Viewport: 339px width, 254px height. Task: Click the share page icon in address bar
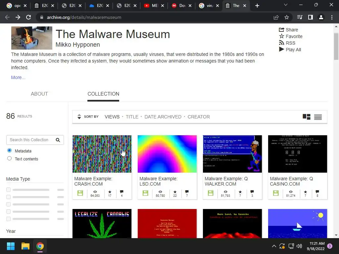tap(276, 17)
